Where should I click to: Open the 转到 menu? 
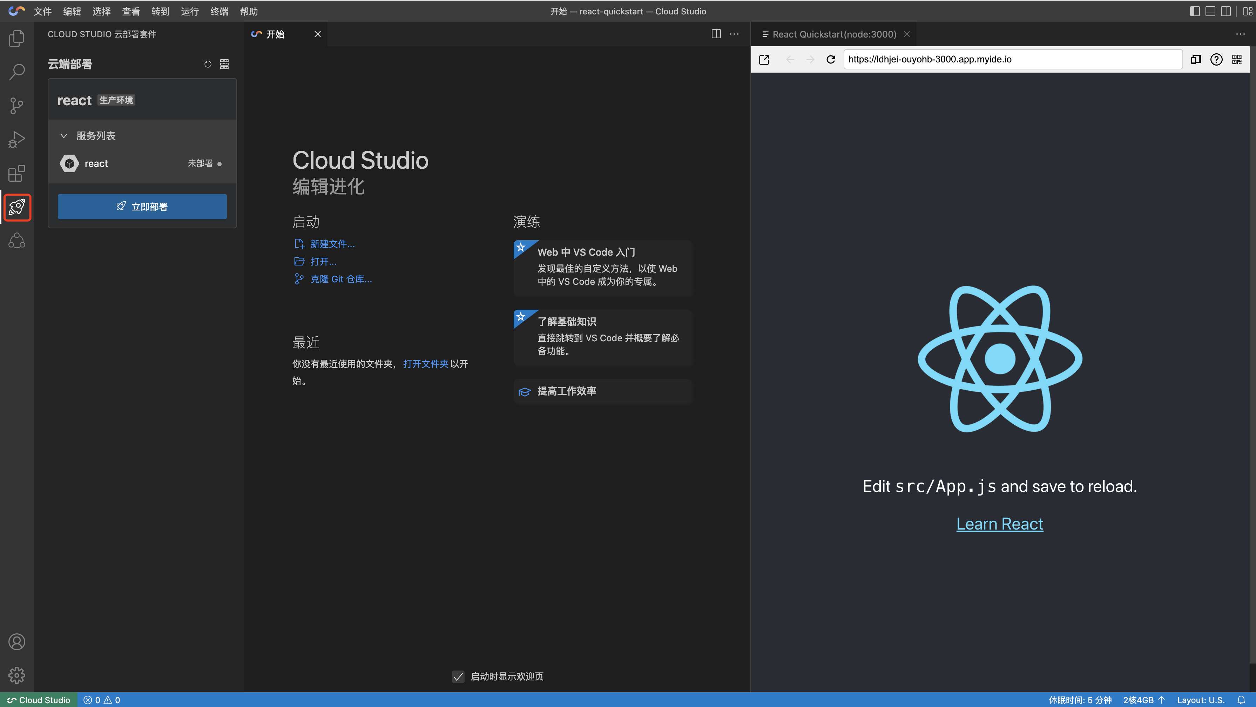click(160, 11)
